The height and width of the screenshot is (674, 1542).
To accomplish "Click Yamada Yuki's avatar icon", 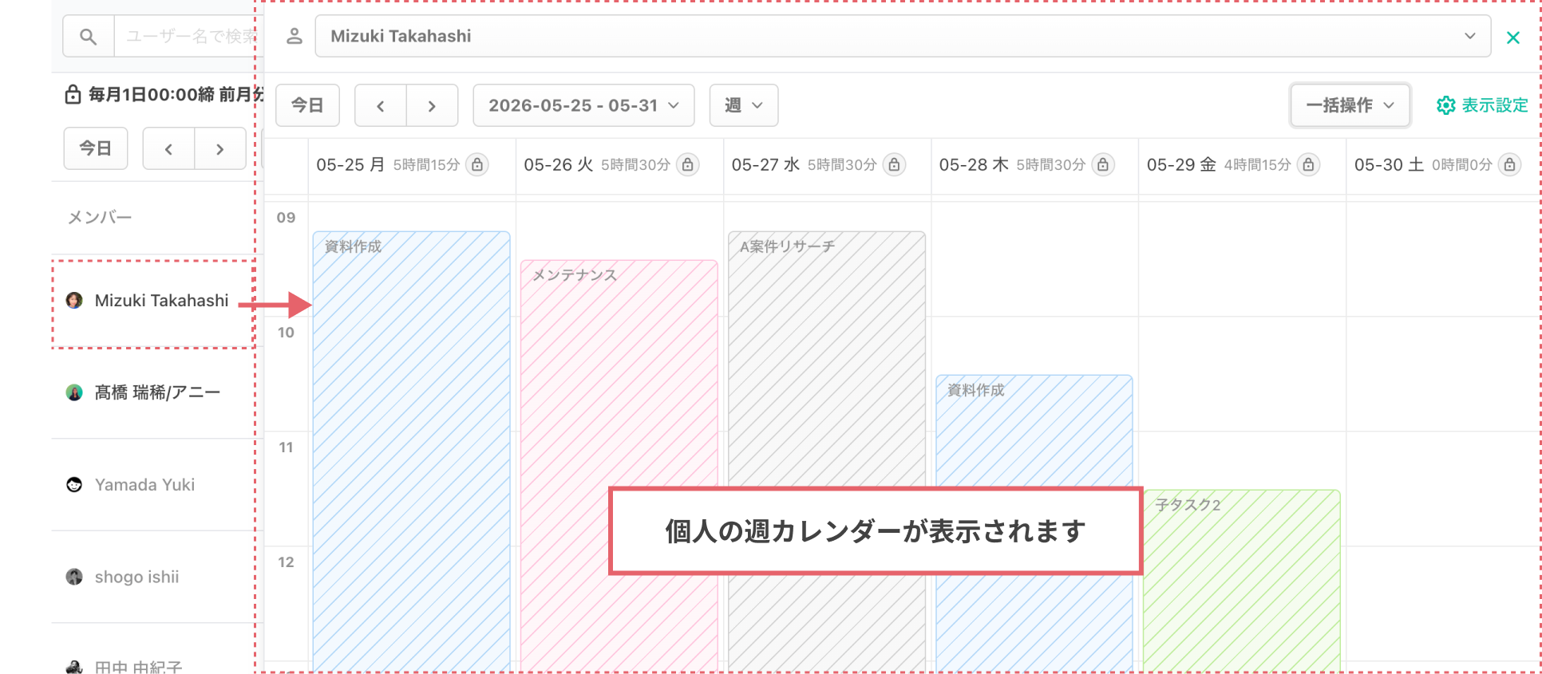I will (x=74, y=485).
